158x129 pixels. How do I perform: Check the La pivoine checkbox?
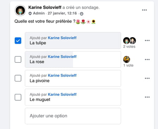click(18, 78)
